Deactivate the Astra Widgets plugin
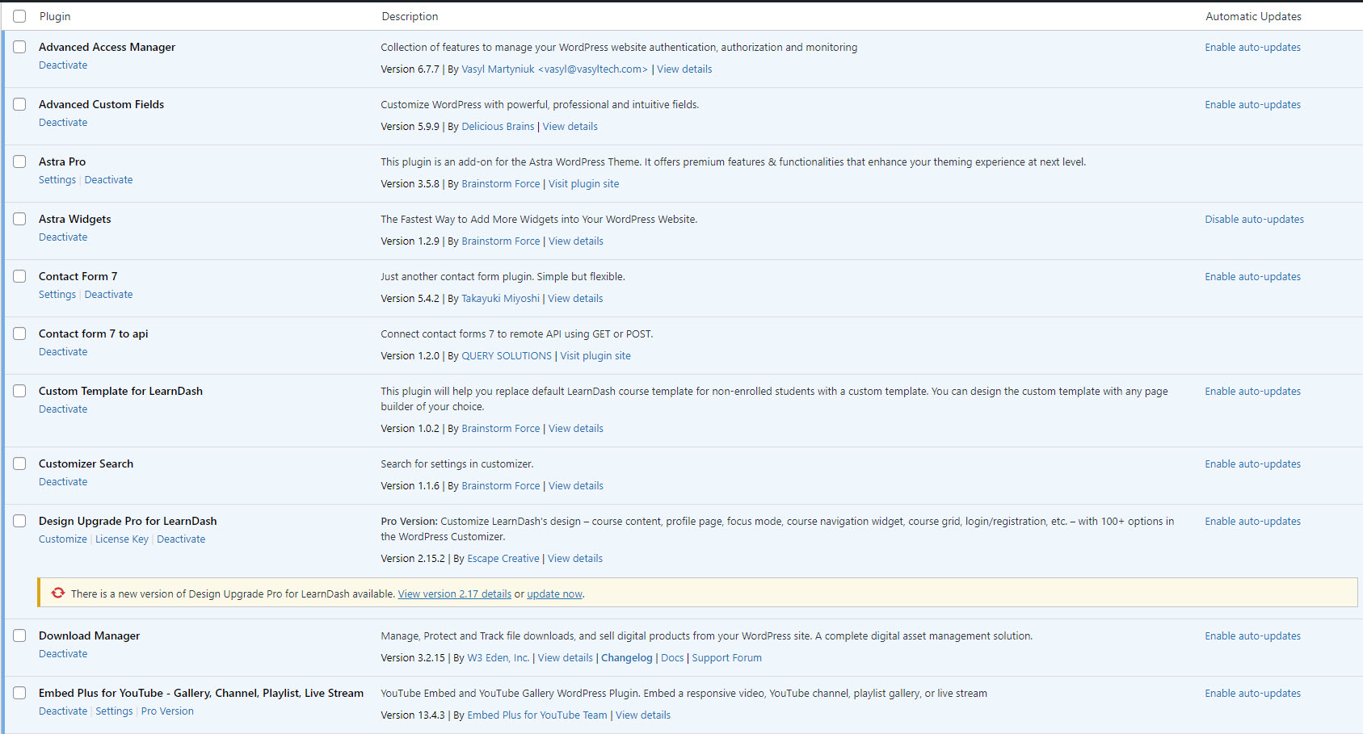The image size is (1363, 734). pos(63,237)
